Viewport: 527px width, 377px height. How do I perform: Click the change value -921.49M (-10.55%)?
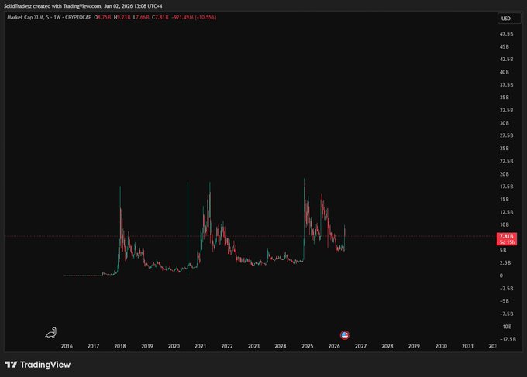point(194,17)
